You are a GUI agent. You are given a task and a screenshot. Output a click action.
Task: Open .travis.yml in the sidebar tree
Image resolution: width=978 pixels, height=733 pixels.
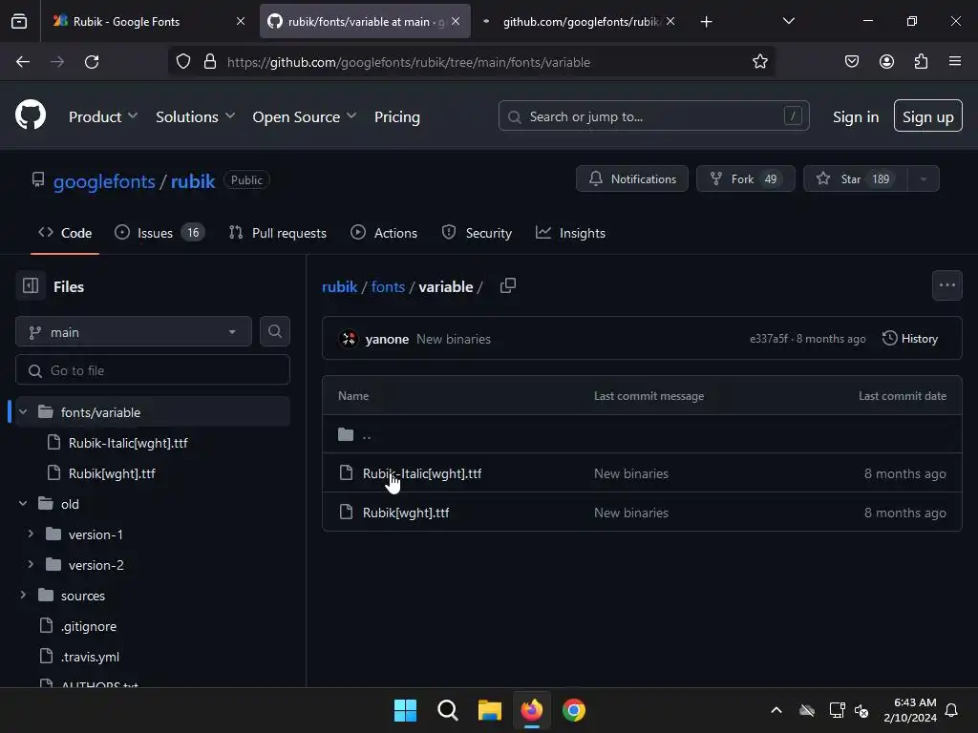click(x=90, y=657)
